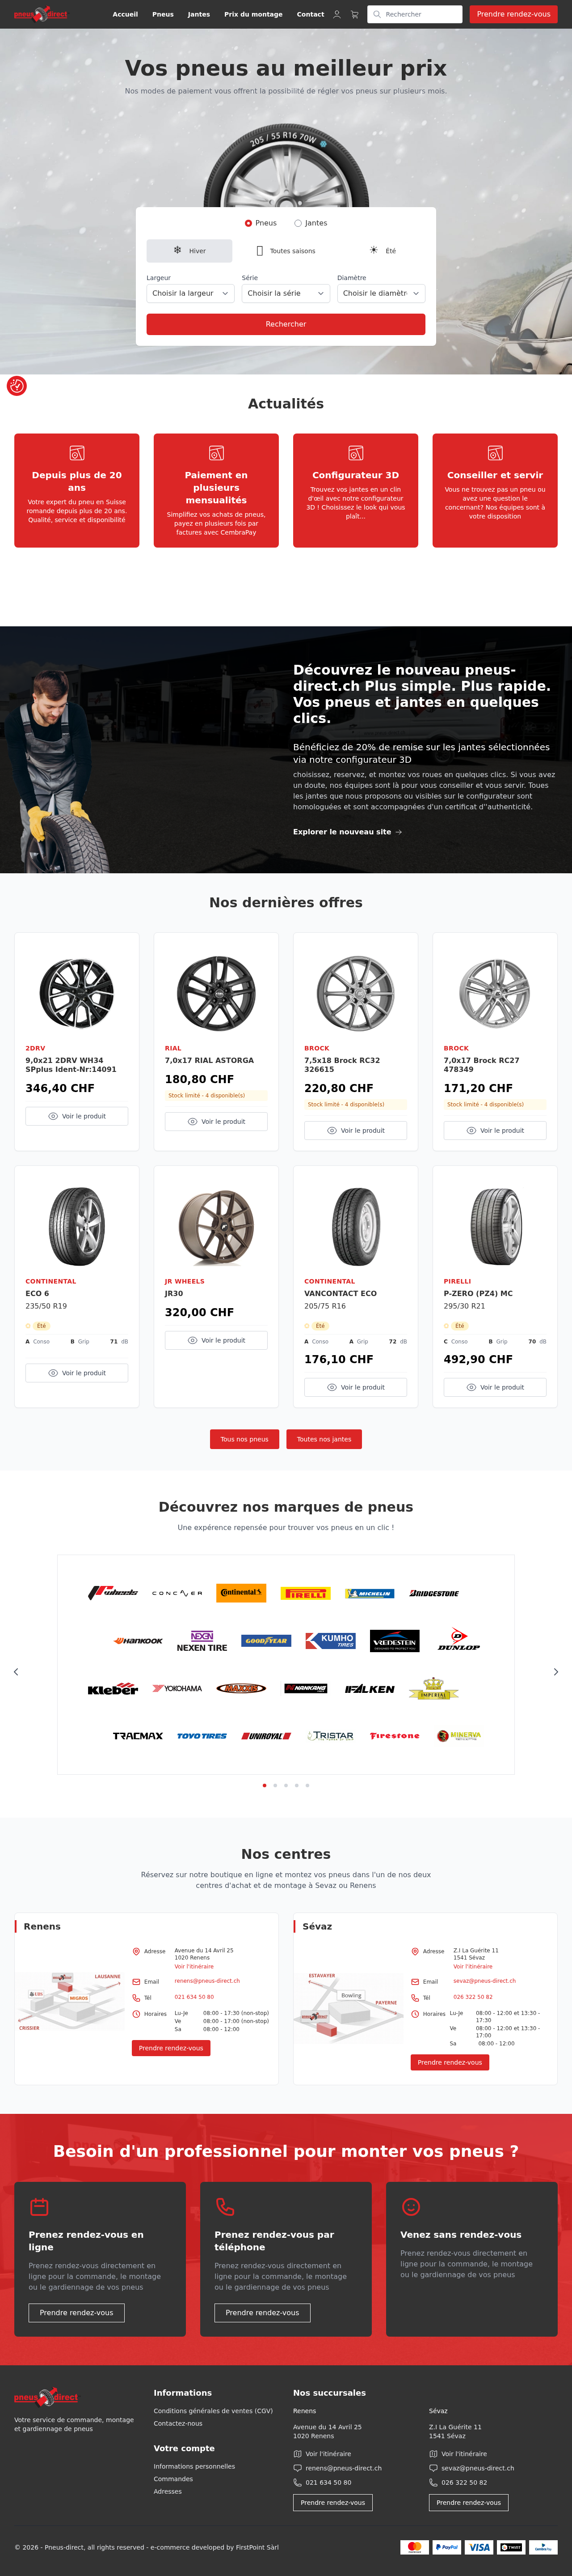The height and width of the screenshot is (2576, 572).
Task: Select the Jantes radio button
Action: pyautogui.click(x=298, y=223)
